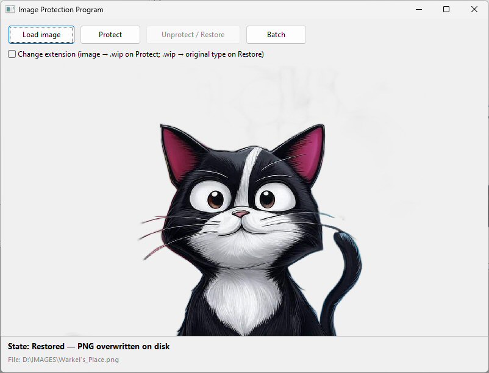Click the Protect button
489x373 pixels.
pos(110,35)
